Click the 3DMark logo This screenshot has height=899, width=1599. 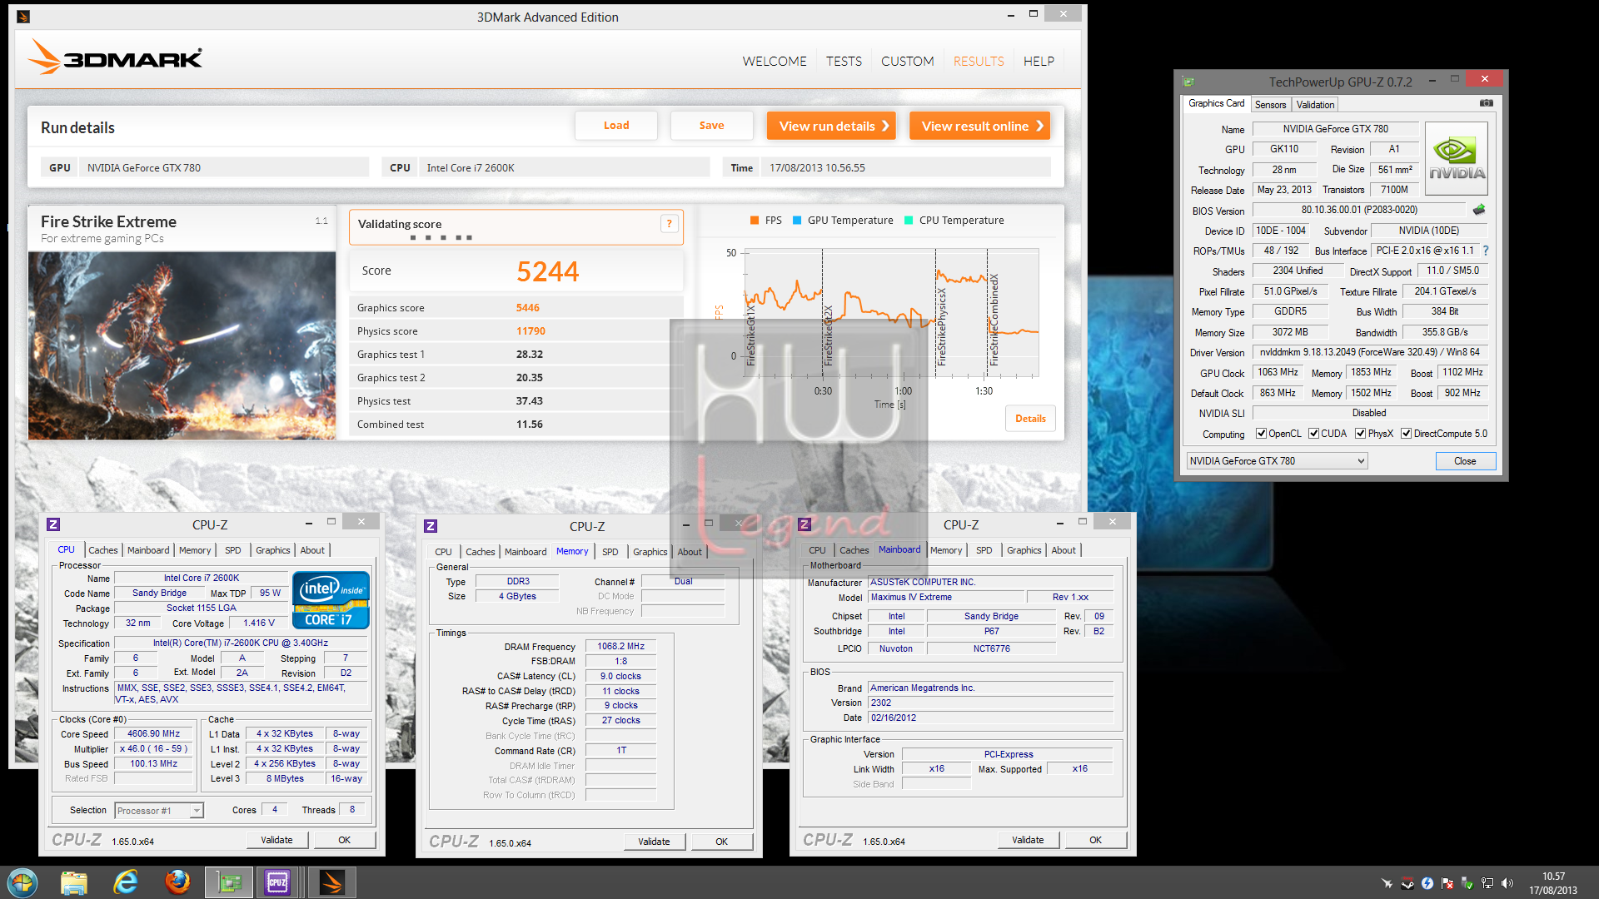click(x=116, y=58)
